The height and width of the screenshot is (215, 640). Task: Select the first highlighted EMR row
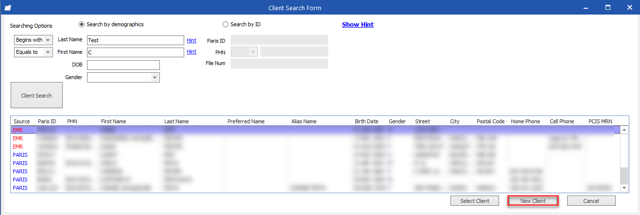point(315,130)
